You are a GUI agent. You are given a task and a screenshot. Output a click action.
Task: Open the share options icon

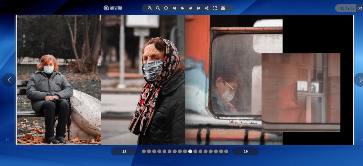[x=207, y=8]
